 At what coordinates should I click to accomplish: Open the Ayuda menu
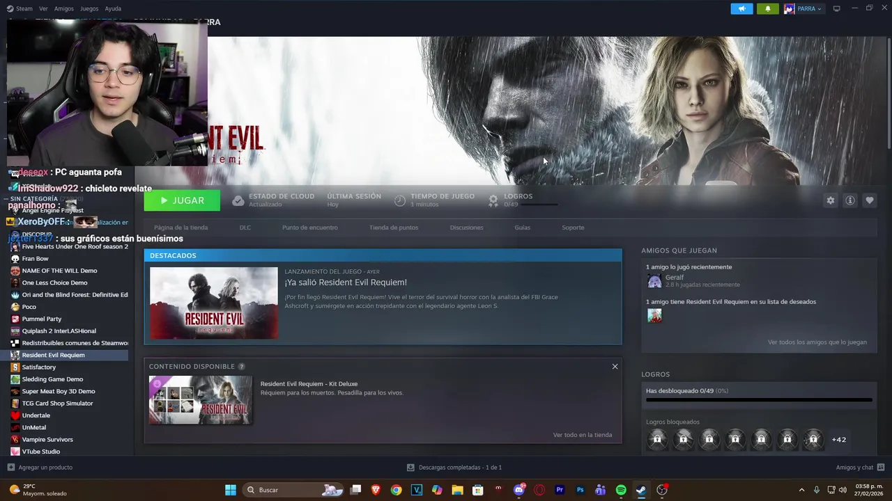coord(113,8)
